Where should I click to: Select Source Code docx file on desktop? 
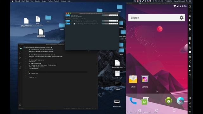point(117,64)
